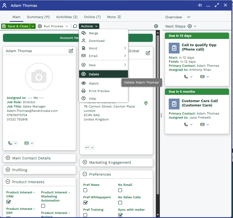Click the contact photo placeholder

pyautogui.click(x=39, y=77)
